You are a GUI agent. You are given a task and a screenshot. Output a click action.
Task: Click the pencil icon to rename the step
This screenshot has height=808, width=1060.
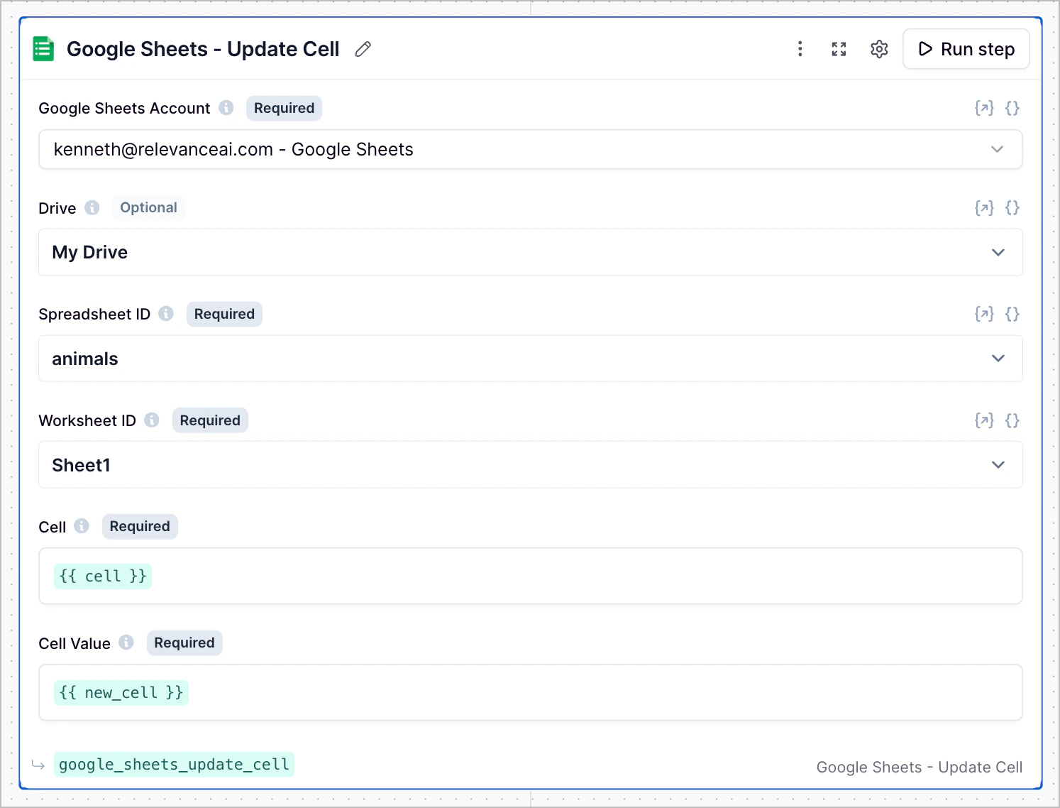363,49
